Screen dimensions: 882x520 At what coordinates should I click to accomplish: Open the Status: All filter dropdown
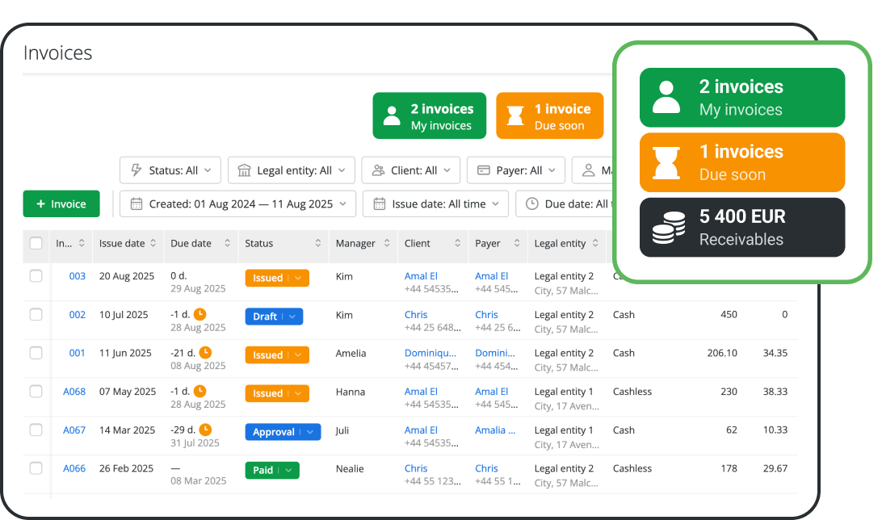point(170,170)
